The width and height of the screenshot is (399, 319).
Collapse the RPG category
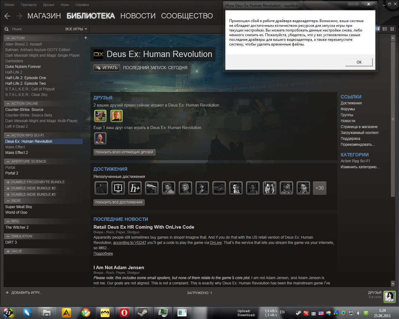pos(8,221)
